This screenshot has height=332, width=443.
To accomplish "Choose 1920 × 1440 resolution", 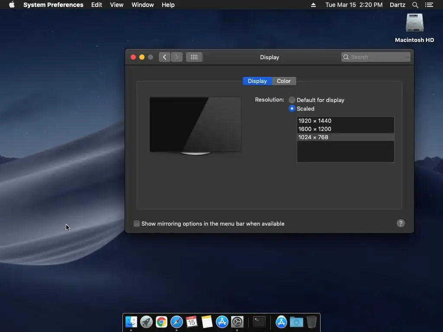I will tap(346, 121).
